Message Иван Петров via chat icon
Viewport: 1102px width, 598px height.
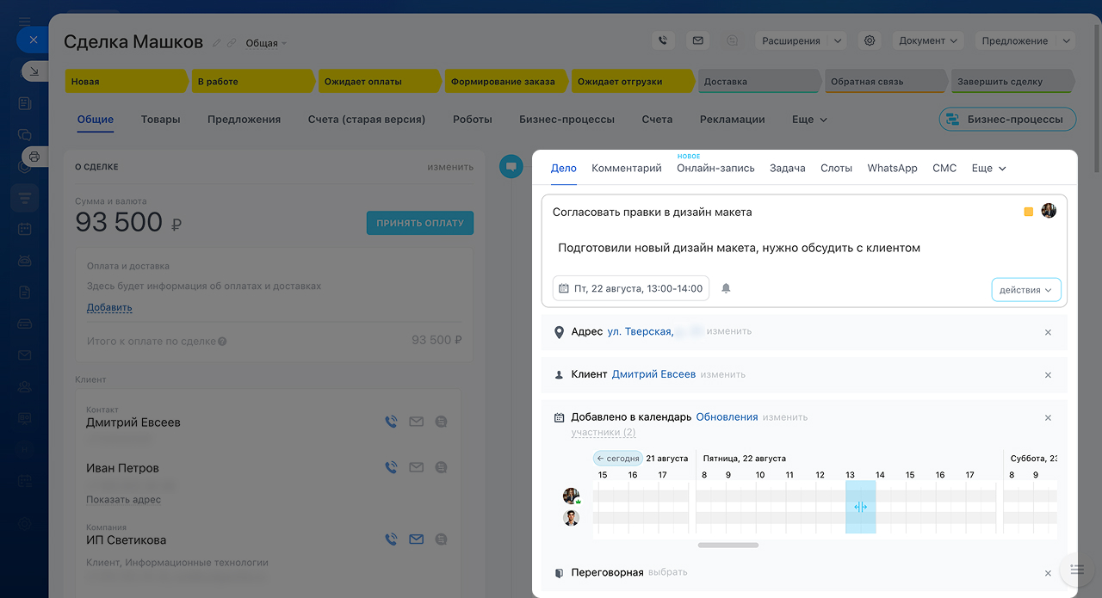(x=441, y=467)
